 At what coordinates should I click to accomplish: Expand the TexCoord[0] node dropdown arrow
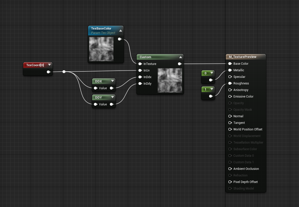click(50, 65)
